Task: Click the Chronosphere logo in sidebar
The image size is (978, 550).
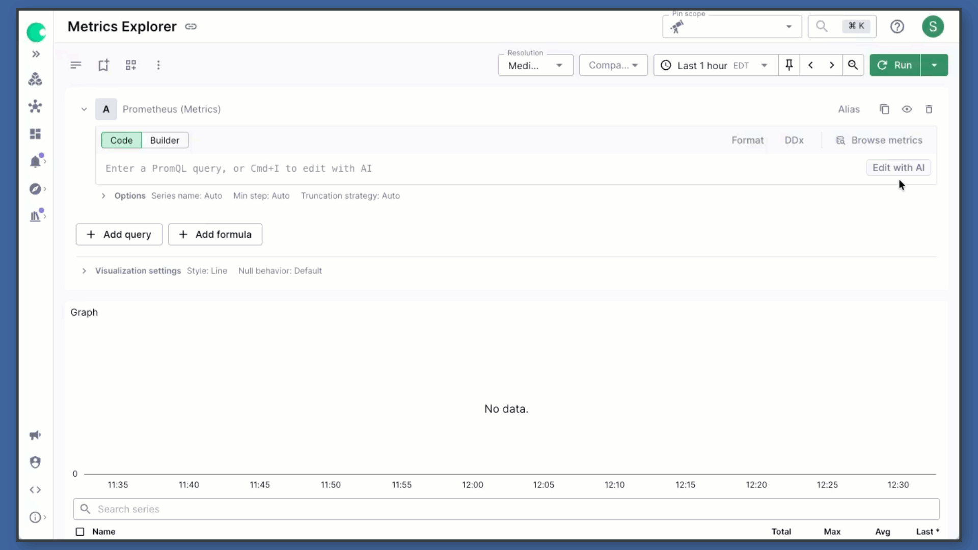Action: (36, 32)
